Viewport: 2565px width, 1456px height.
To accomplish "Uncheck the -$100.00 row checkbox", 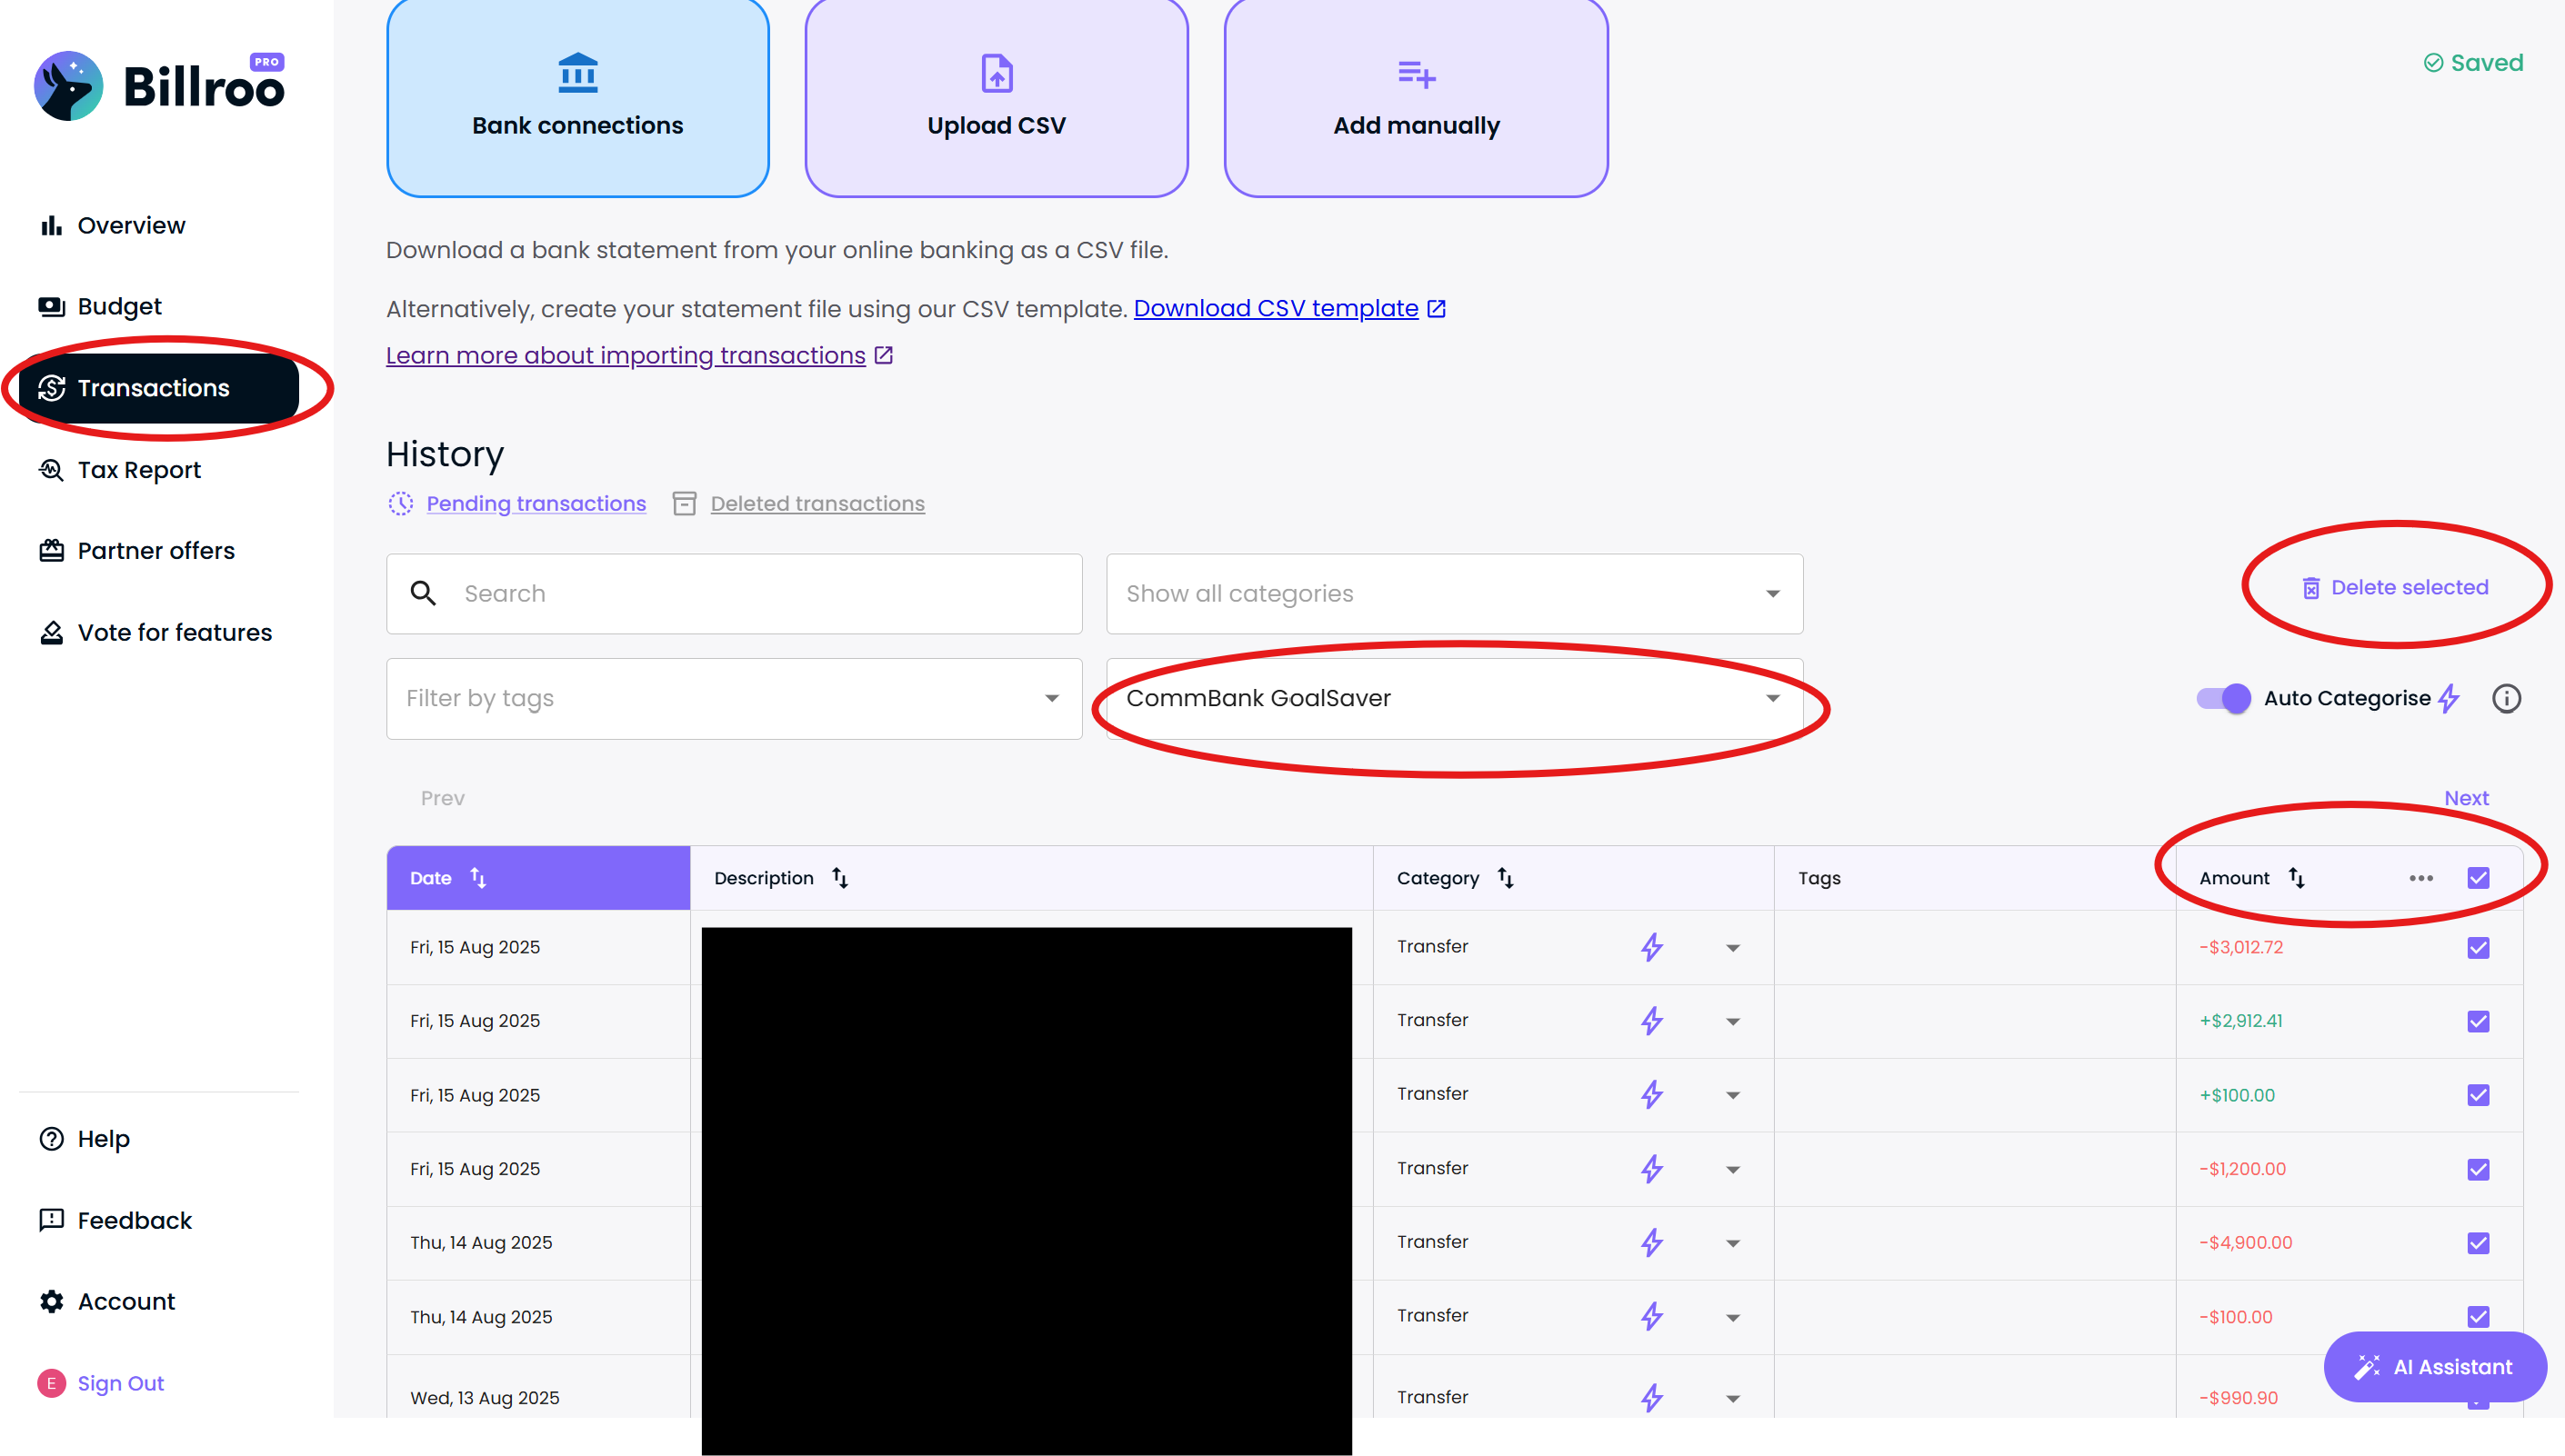I will [x=2478, y=1317].
